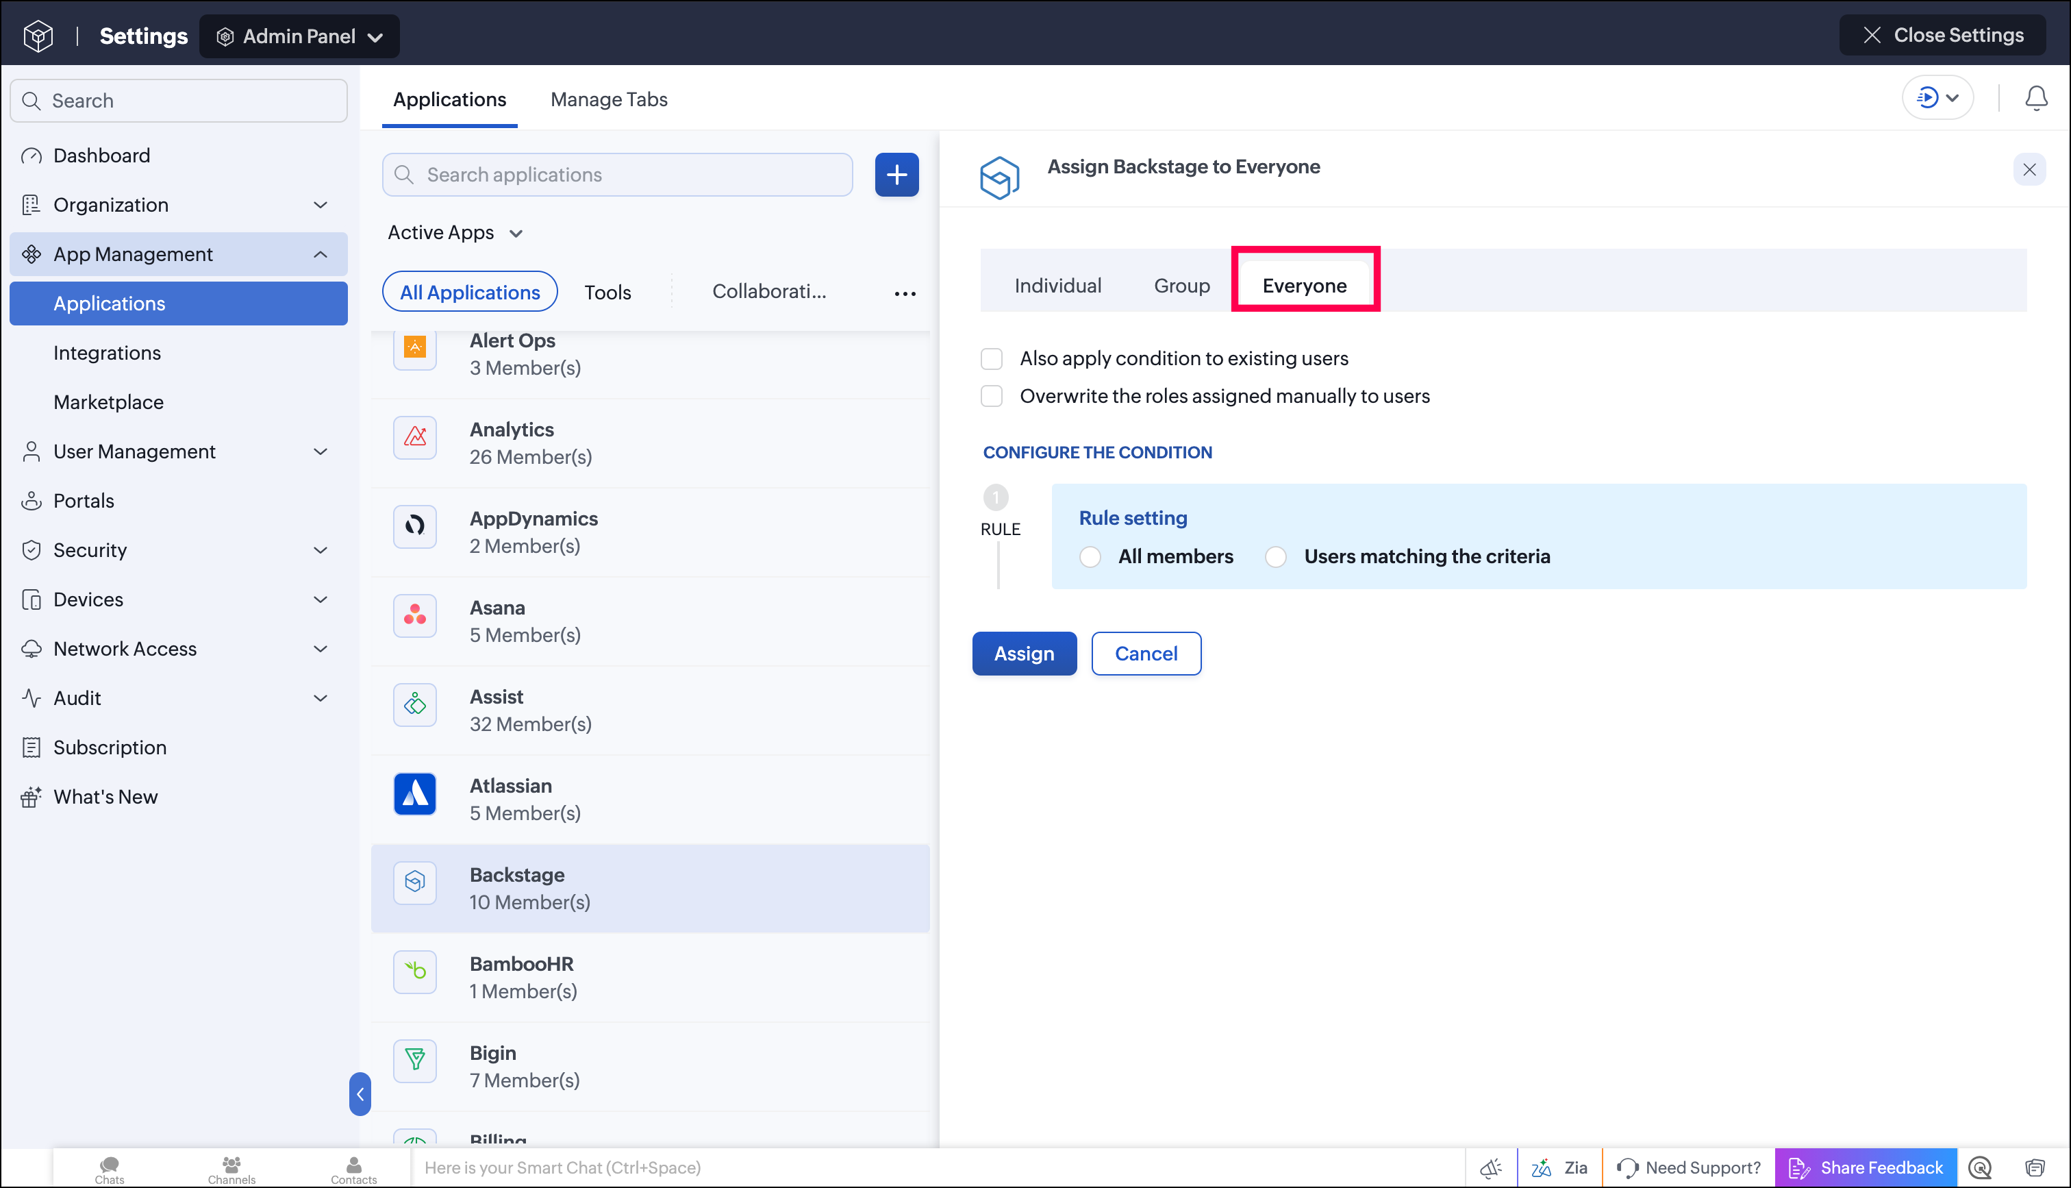Click Need Support?

tap(1689, 1167)
